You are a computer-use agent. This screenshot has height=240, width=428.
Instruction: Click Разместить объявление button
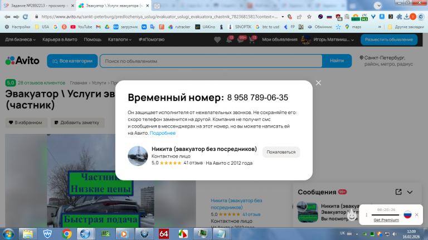[388, 40]
